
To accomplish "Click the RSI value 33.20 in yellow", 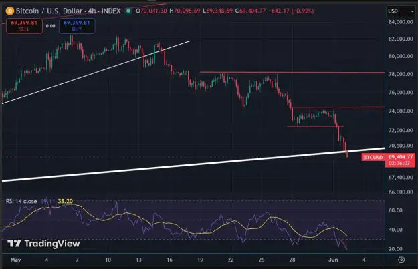I will point(66,201).
